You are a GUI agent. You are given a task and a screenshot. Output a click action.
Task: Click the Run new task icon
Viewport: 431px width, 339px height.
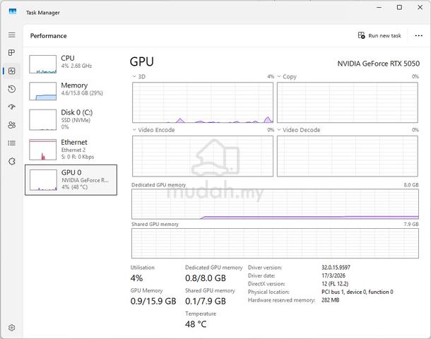[362, 35]
